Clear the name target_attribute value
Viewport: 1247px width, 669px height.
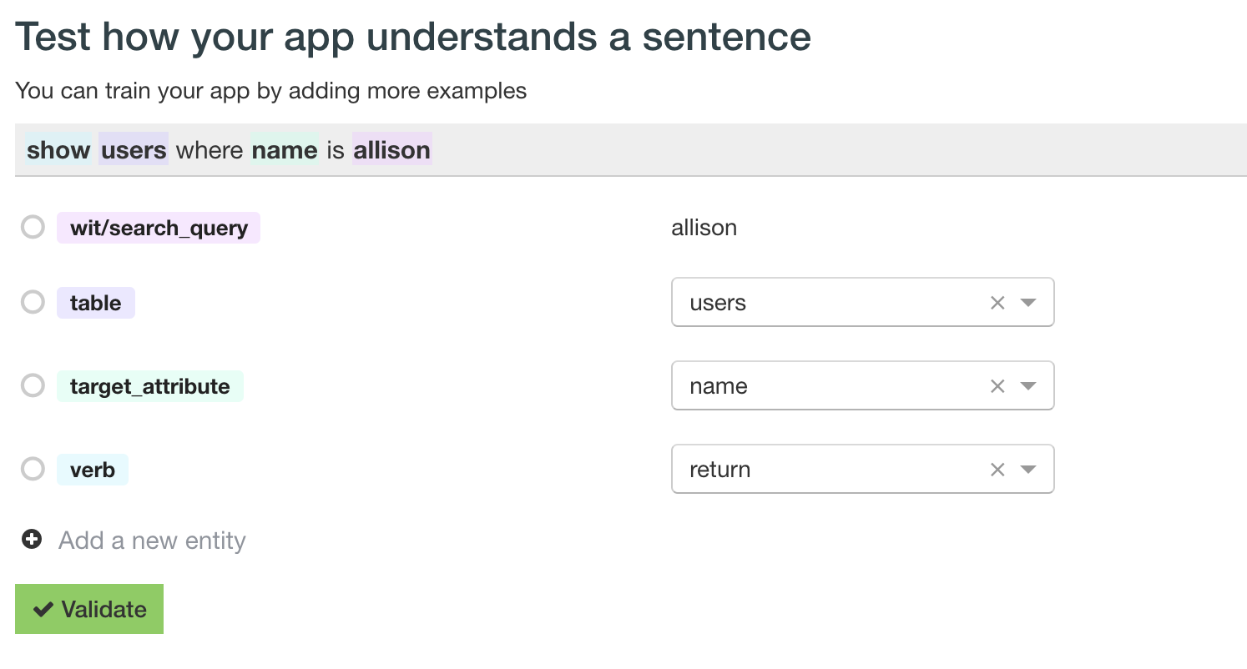997,386
